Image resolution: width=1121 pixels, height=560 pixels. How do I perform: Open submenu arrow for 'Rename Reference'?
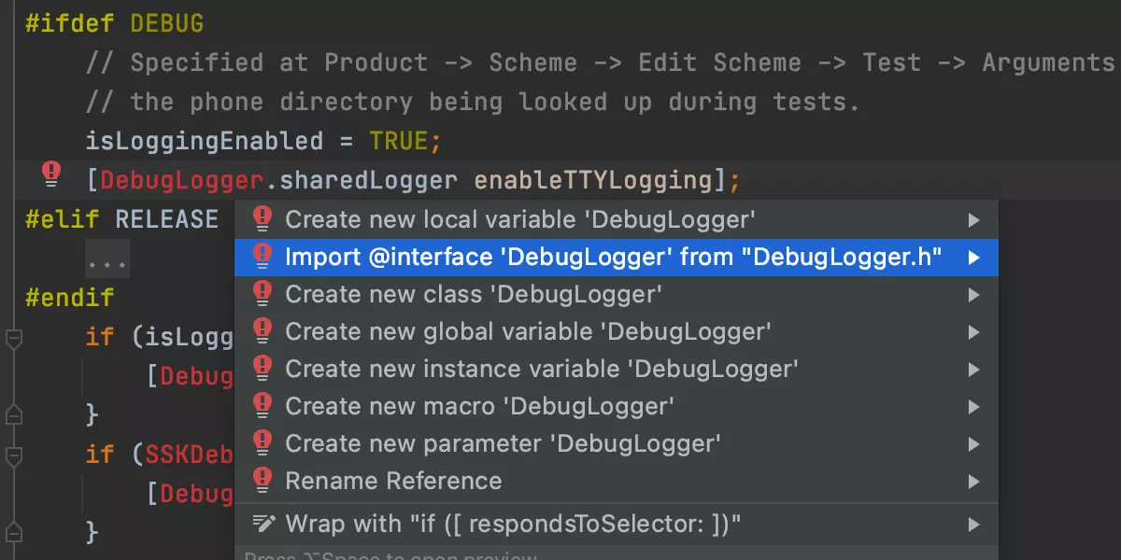(973, 482)
